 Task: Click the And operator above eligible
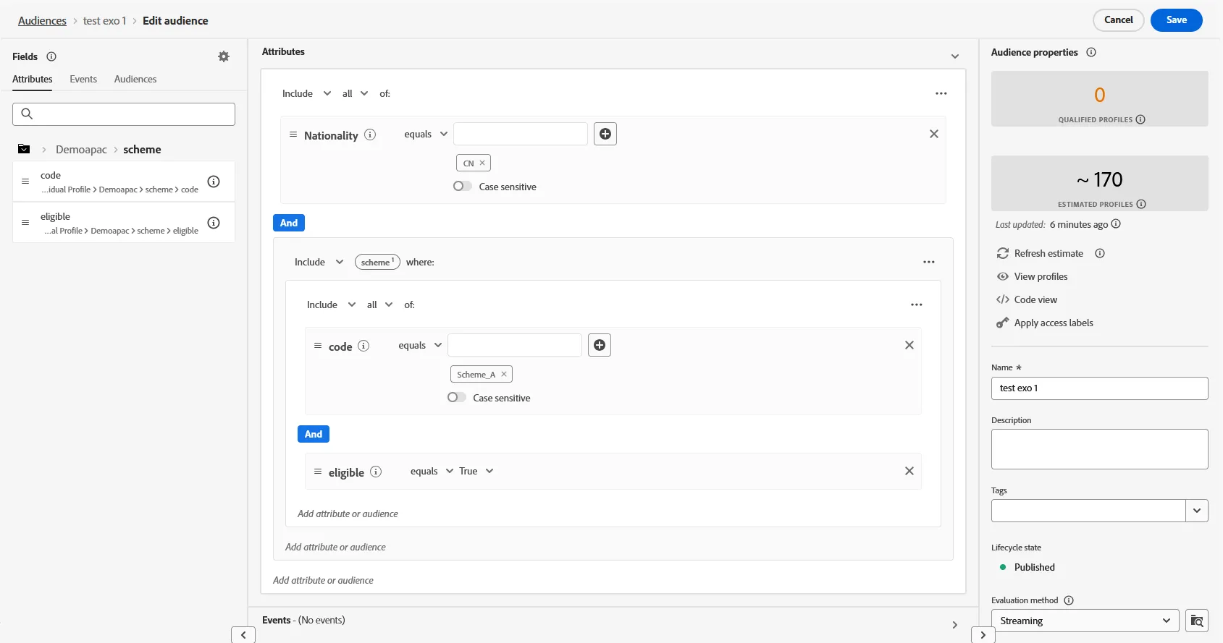pos(314,434)
